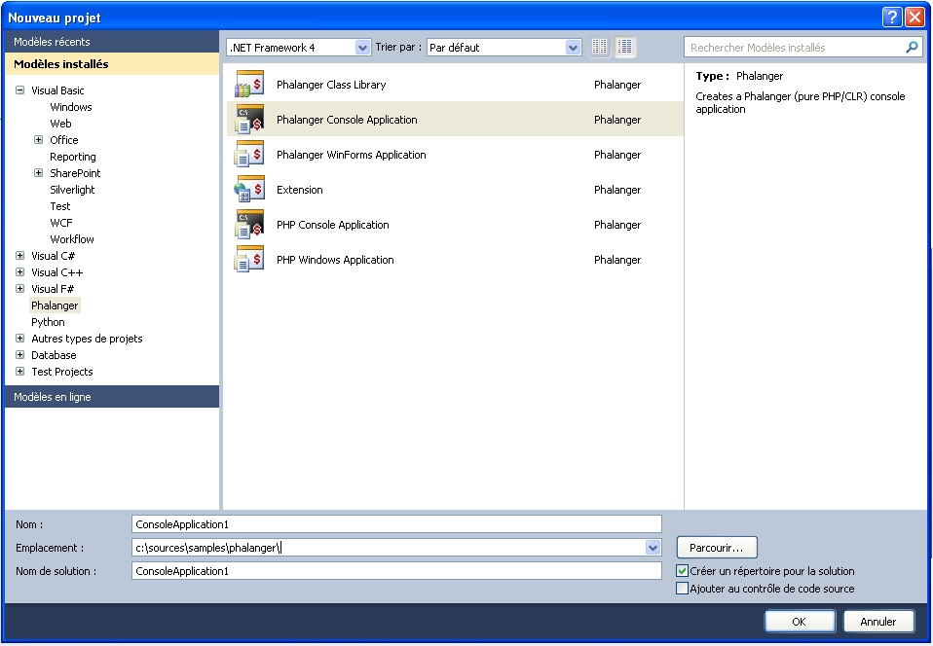
Task: Uncheck 'Créer un répertoire pour la solution'
Action: pyautogui.click(x=682, y=571)
